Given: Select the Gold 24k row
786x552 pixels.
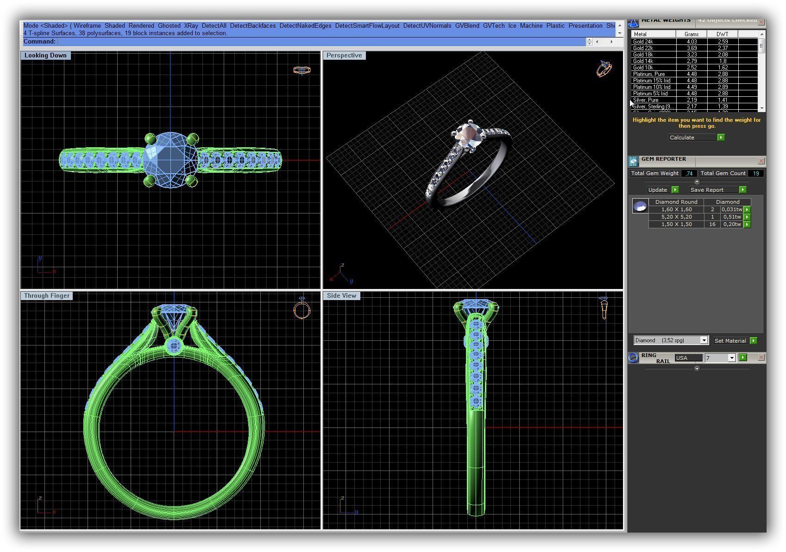Looking at the screenshot, I should [x=694, y=42].
